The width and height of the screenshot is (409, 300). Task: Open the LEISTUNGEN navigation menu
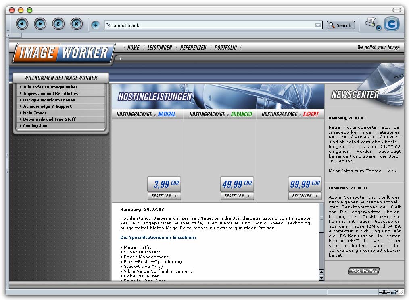(160, 47)
